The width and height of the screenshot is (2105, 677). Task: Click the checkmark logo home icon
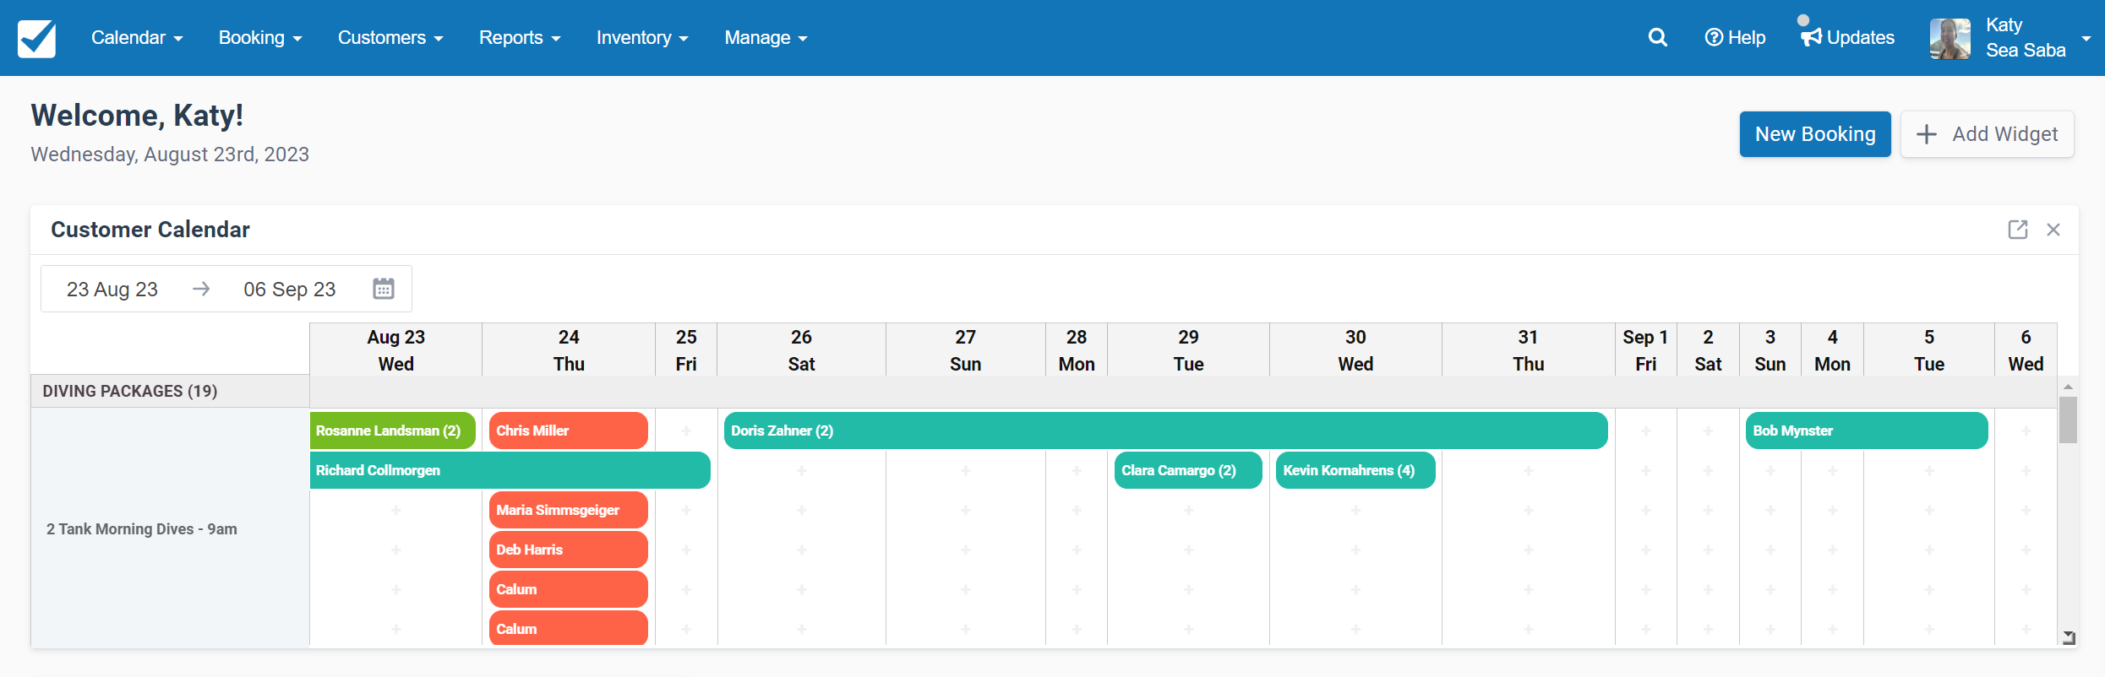[36, 38]
